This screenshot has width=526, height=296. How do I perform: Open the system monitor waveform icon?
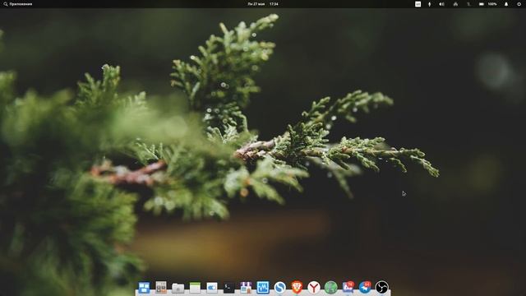click(x=263, y=288)
